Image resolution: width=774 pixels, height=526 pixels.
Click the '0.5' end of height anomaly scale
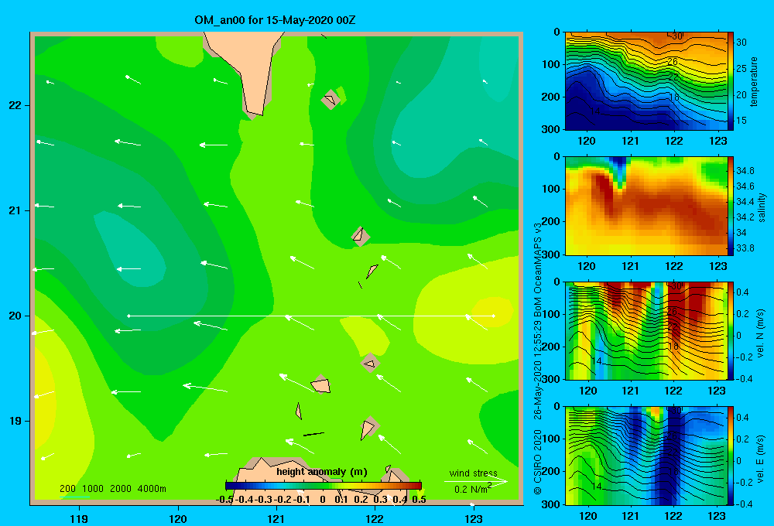pos(419,500)
